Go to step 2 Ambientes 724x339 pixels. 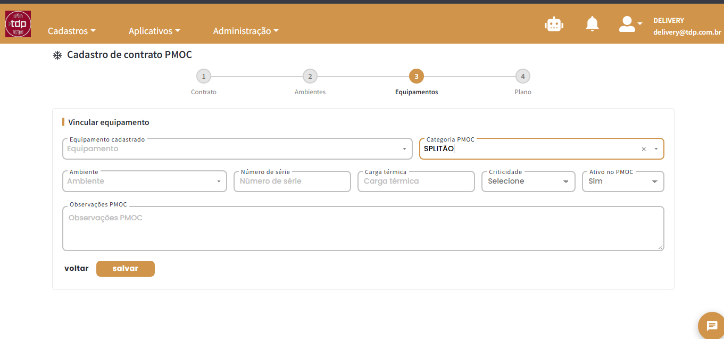[310, 77]
